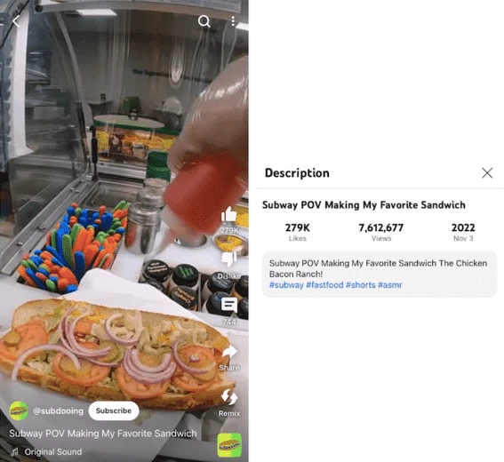504x462 pixels.
Task: Open the search magnifier icon
Action: click(204, 21)
